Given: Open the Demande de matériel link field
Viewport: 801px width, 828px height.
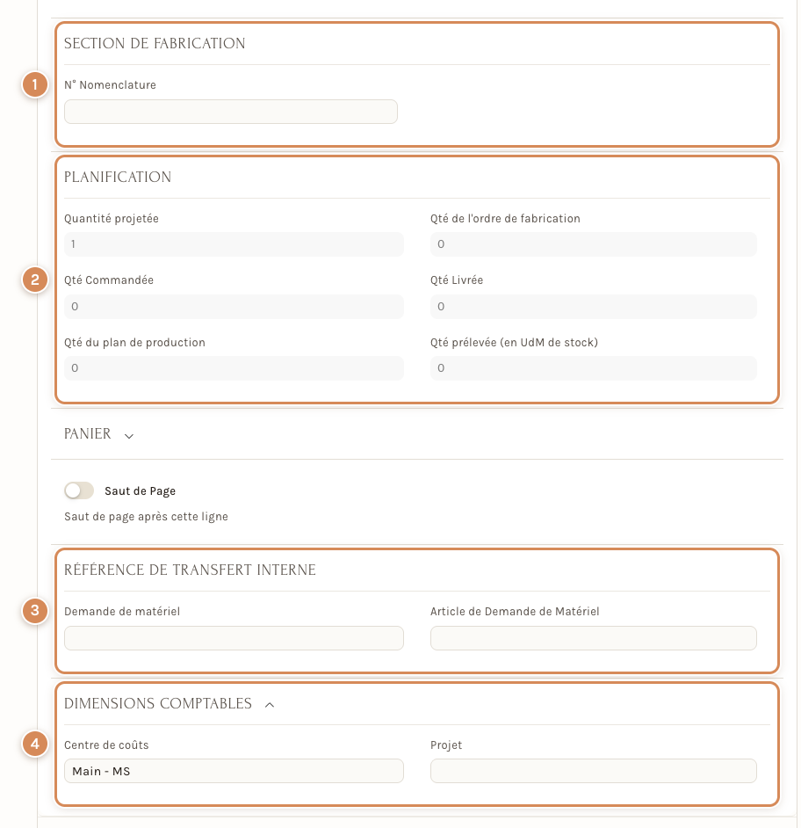Looking at the screenshot, I should [234, 638].
